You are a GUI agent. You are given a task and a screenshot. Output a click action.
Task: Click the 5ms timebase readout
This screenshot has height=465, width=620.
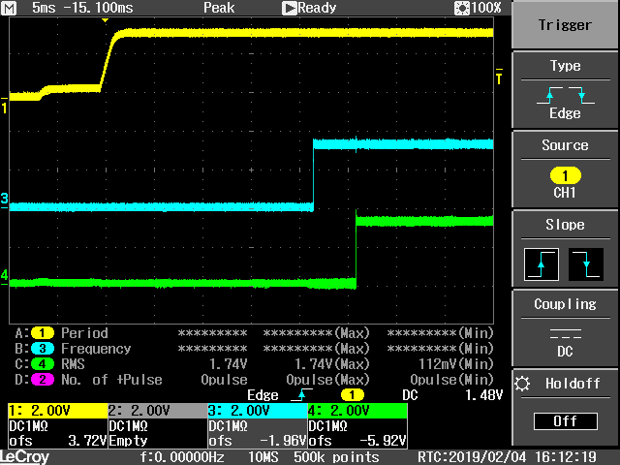tap(44, 8)
